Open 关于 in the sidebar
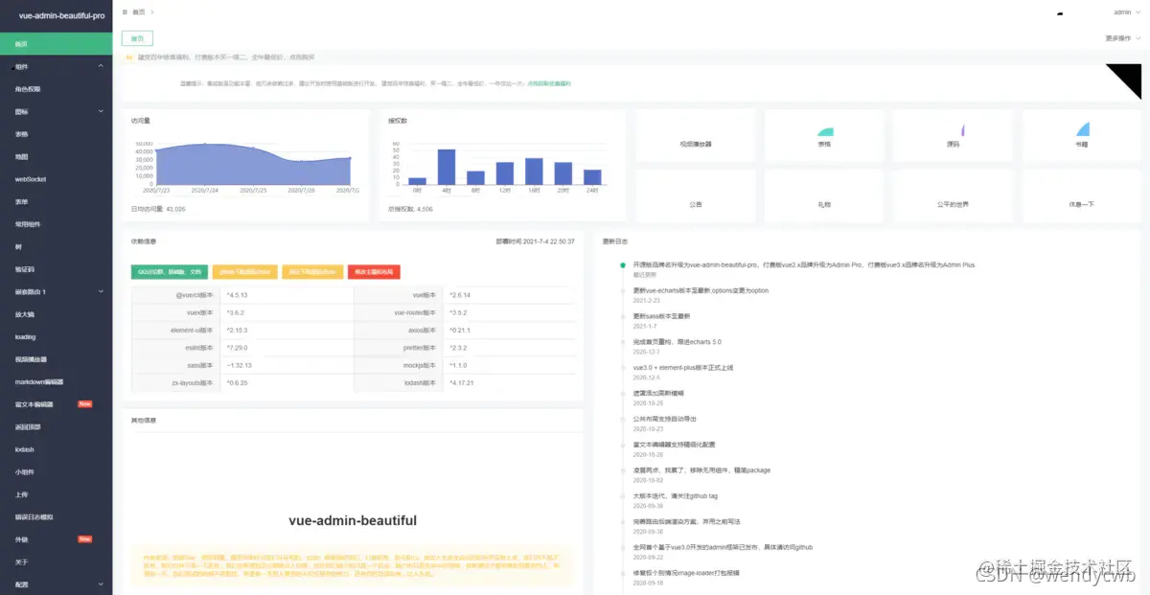 (56, 561)
